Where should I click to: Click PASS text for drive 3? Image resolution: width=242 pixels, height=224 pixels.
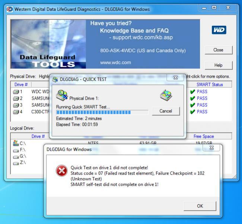pyautogui.click(x=202, y=105)
